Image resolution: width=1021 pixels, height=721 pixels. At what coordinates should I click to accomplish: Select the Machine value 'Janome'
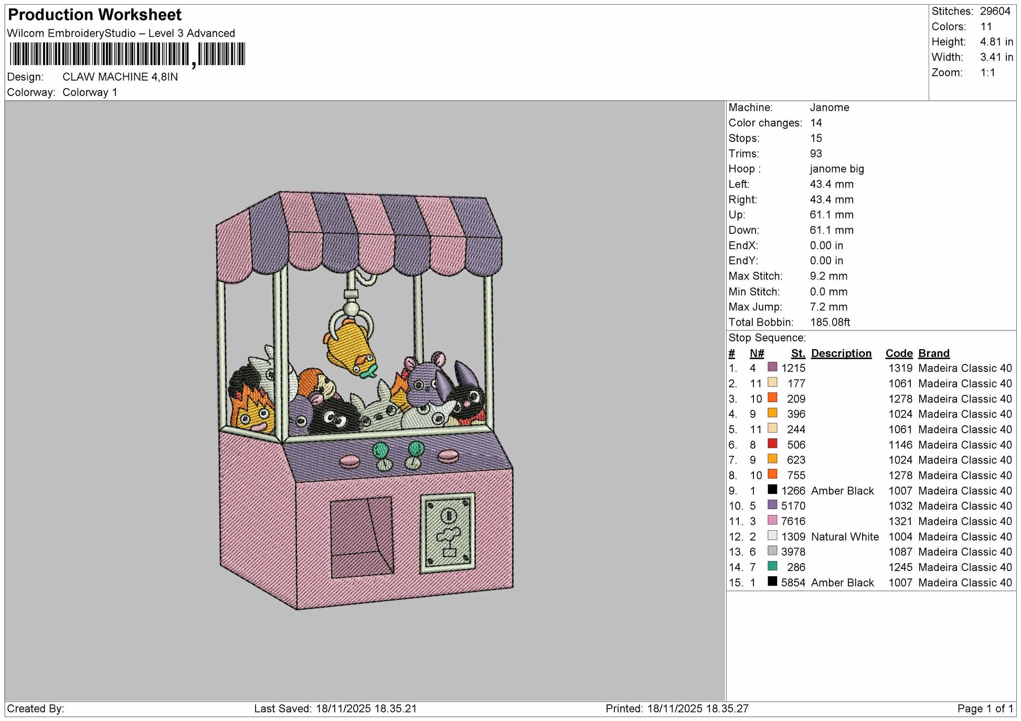[x=829, y=107]
